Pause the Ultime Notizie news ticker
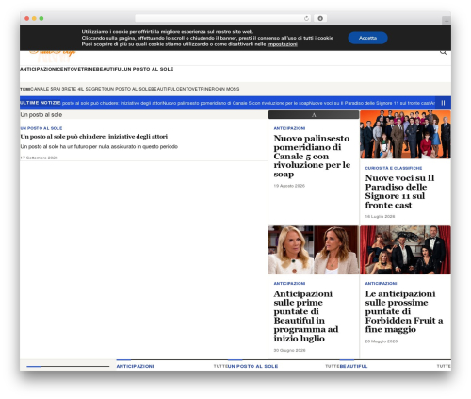Viewport: 471px width, 399px height. point(443,103)
